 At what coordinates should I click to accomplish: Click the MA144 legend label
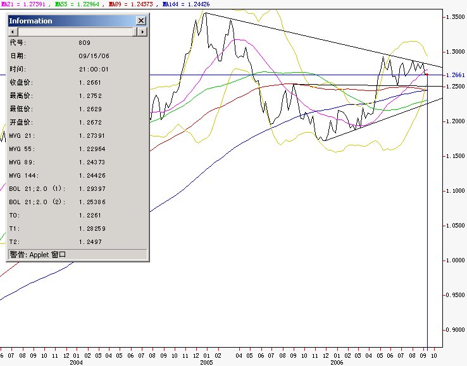point(186,4)
